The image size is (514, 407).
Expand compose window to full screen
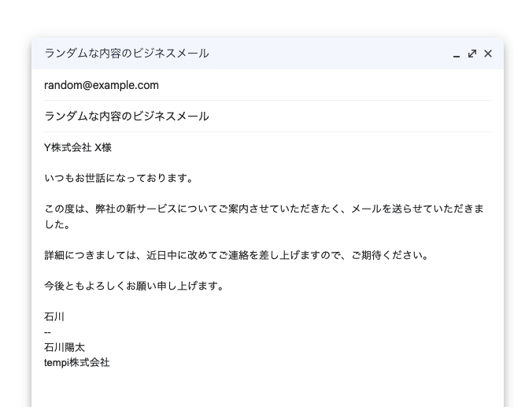coord(472,54)
